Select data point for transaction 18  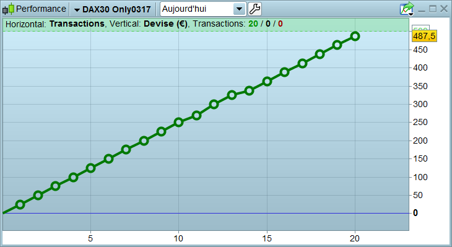coord(319,54)
